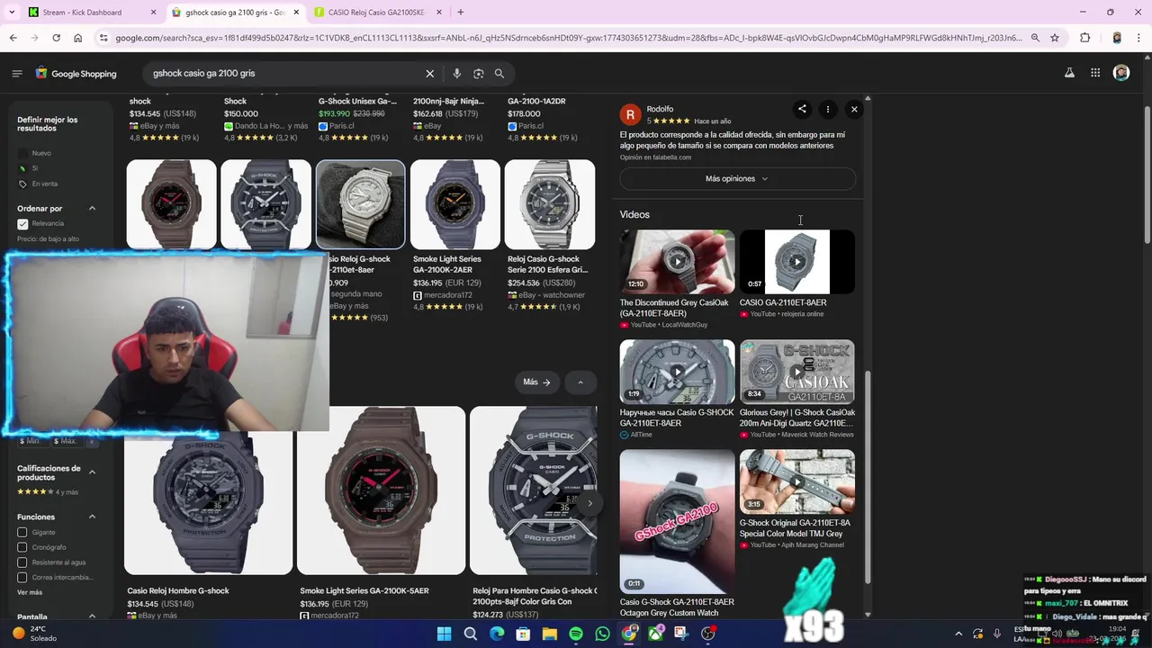Toggle the Nuevo condition filter
Image resolution: width=1152 pixels, height=648 pixels.
[x=34, y=153]
